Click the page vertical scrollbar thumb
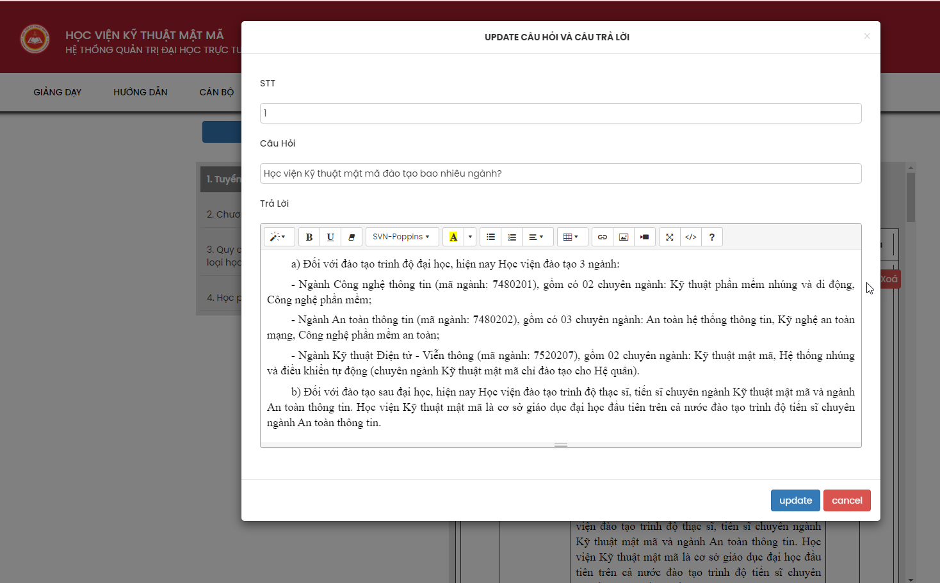This screenshot has width=940, height=583. click(x=911, y=197)
